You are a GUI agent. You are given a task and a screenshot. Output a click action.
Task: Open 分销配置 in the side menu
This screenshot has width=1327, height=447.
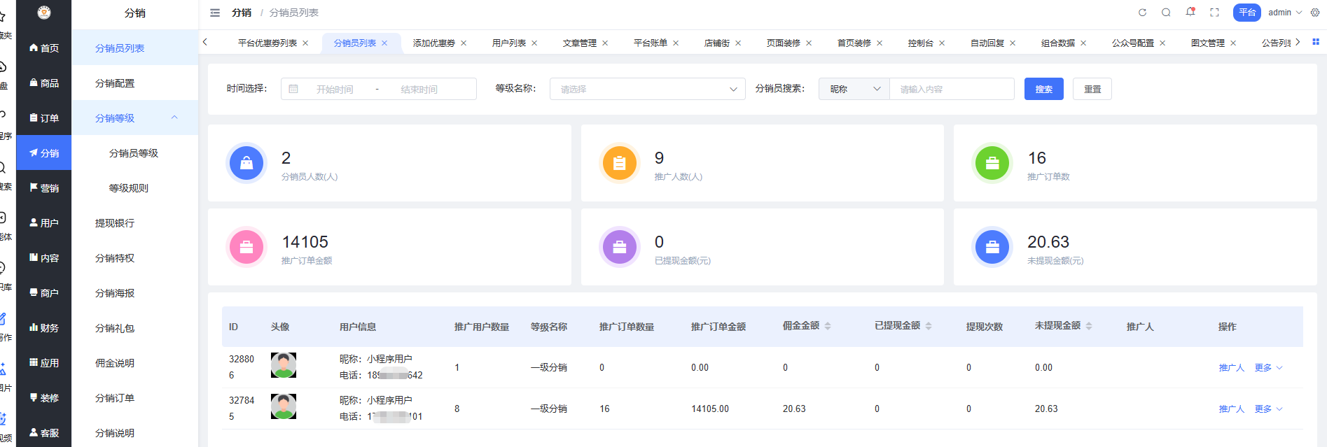tap(115, 83)
